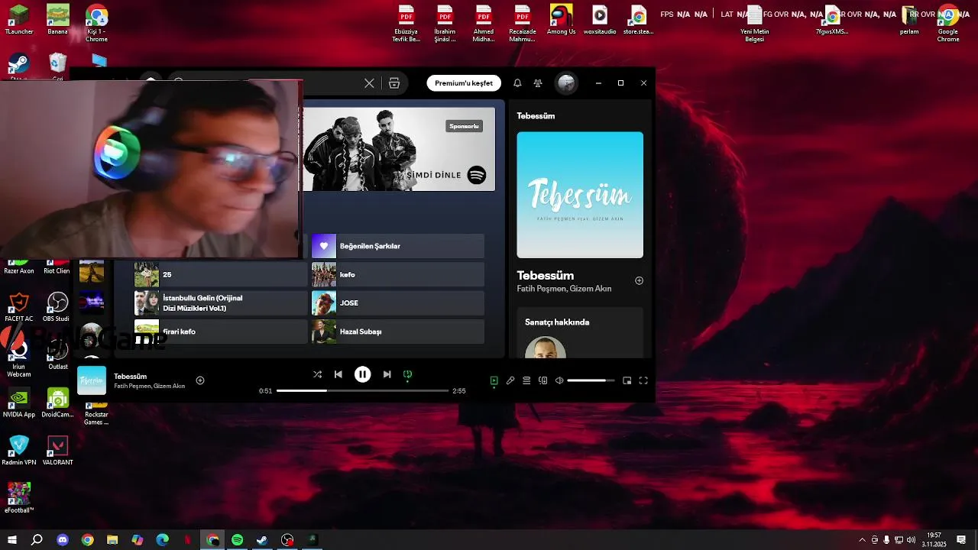Seek within the song progress bar
978x550 pixels.
point(362,390)
